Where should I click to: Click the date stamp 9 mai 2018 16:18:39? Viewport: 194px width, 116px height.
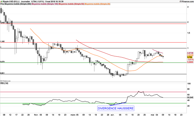tap(54, 2)
